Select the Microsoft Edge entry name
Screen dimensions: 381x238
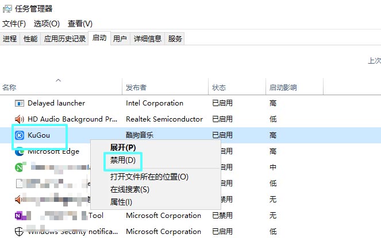53,151
